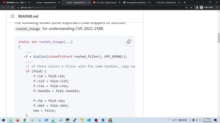Open Firefox from the taskbar
Screen dimensions: 220x123
(x=18, y=120)
